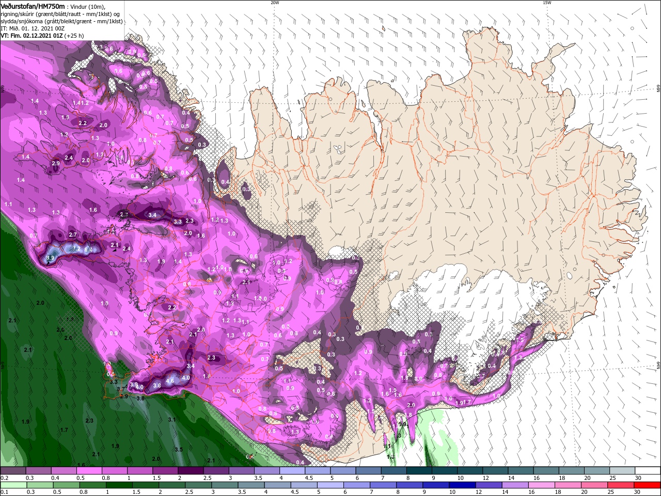
Task: Click the 0.1 label in the lower legend
Action: click(4, 492)
